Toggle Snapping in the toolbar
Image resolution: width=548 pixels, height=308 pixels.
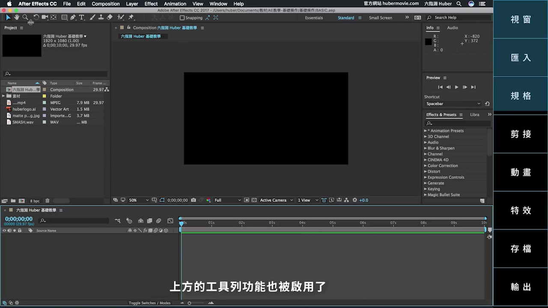tap(183, 18)
